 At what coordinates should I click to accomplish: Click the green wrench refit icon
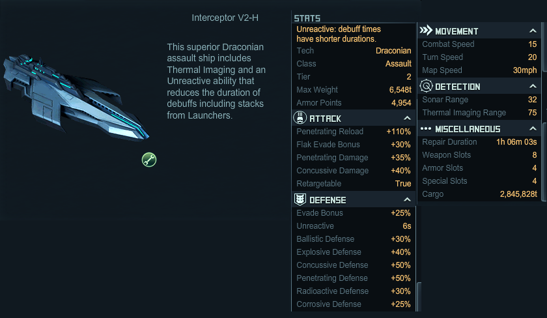149,160
